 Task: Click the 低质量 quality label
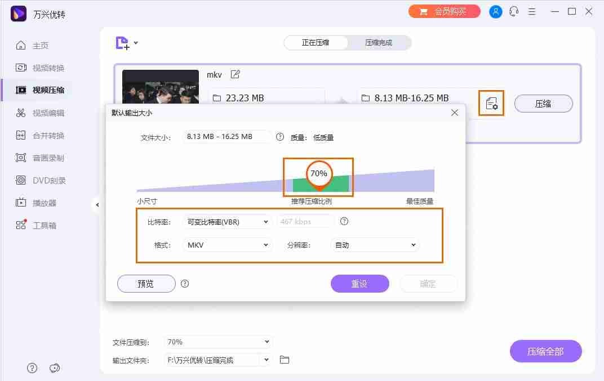click(323, 137)
